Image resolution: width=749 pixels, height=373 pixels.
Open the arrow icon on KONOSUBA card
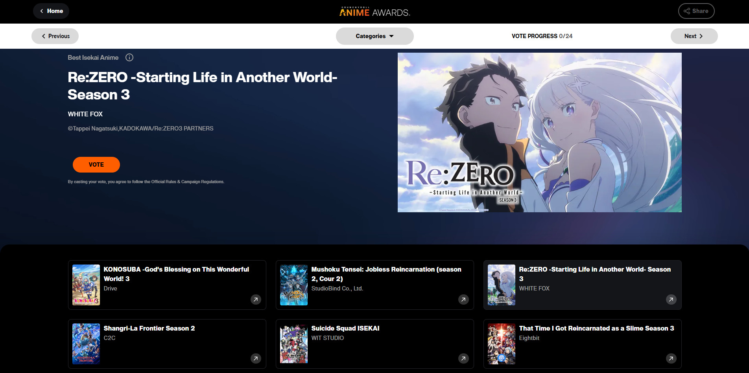pyautogui.click(x=256, y=300)
